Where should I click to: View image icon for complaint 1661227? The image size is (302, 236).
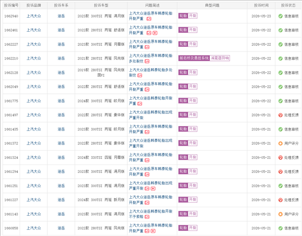click(147, 203)
